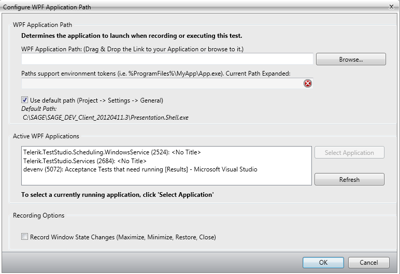Uncheck the Use default path checkbox
400x274 pixels.
point(25,100)
